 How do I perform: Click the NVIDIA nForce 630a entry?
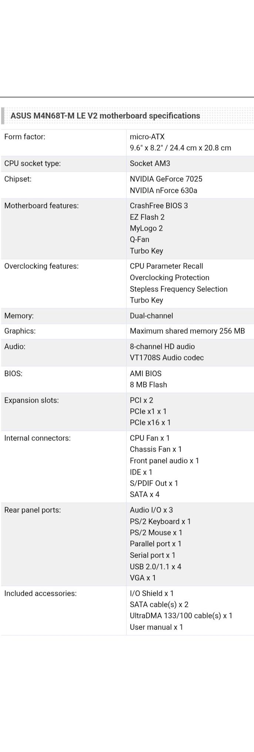(163, 191)
